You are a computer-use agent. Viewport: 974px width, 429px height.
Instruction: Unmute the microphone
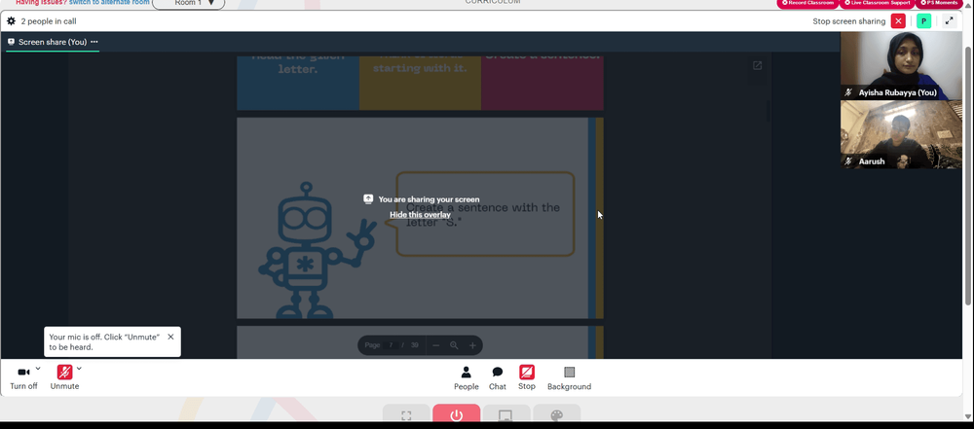pos(64,377)
